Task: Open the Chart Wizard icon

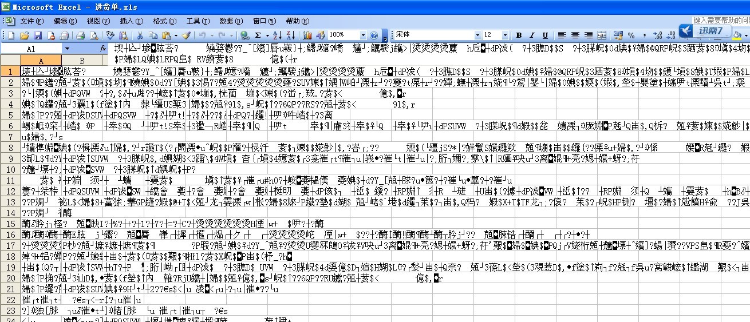Action: (307, 35)
